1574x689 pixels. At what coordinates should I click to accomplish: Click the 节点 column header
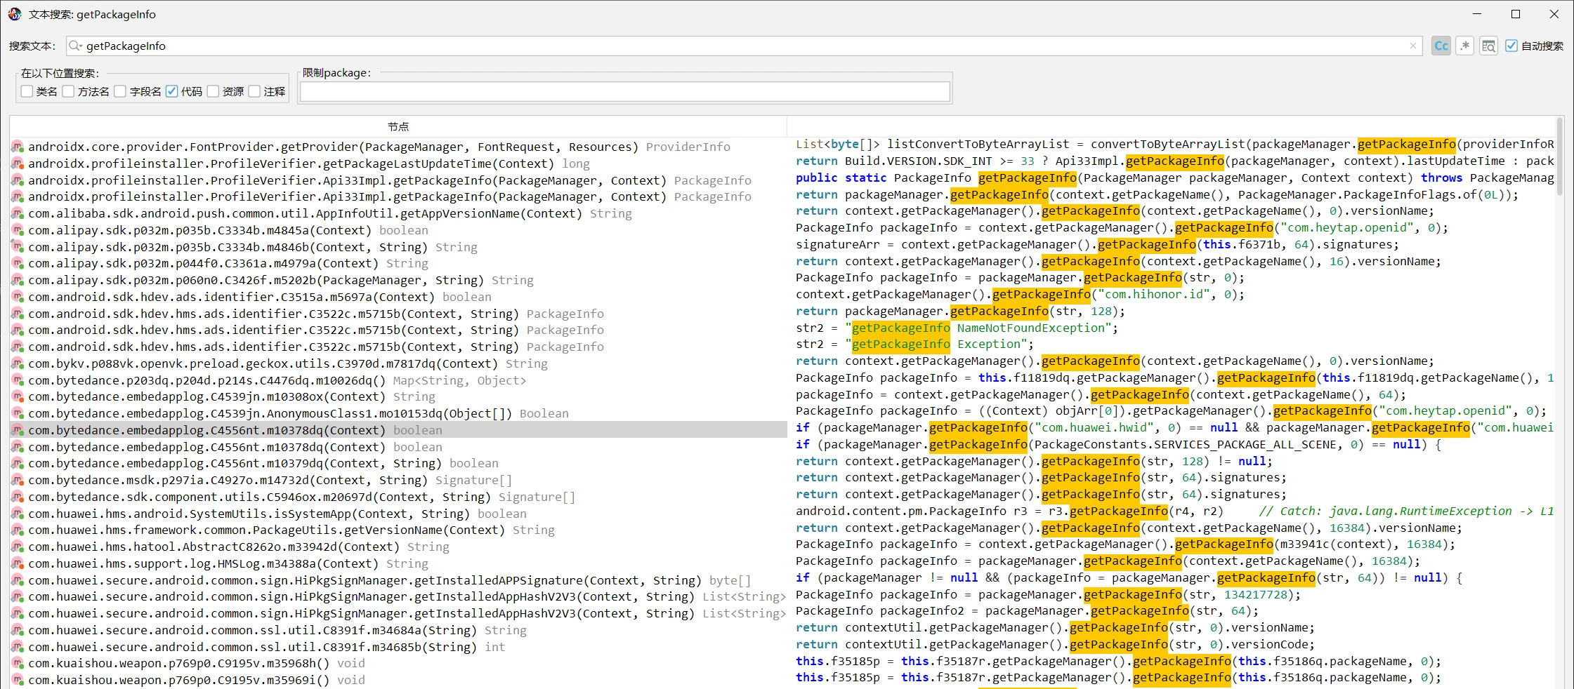click(398, 126)
